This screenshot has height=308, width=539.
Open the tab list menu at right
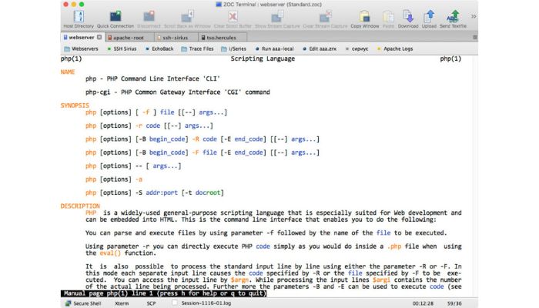point(475,37)
